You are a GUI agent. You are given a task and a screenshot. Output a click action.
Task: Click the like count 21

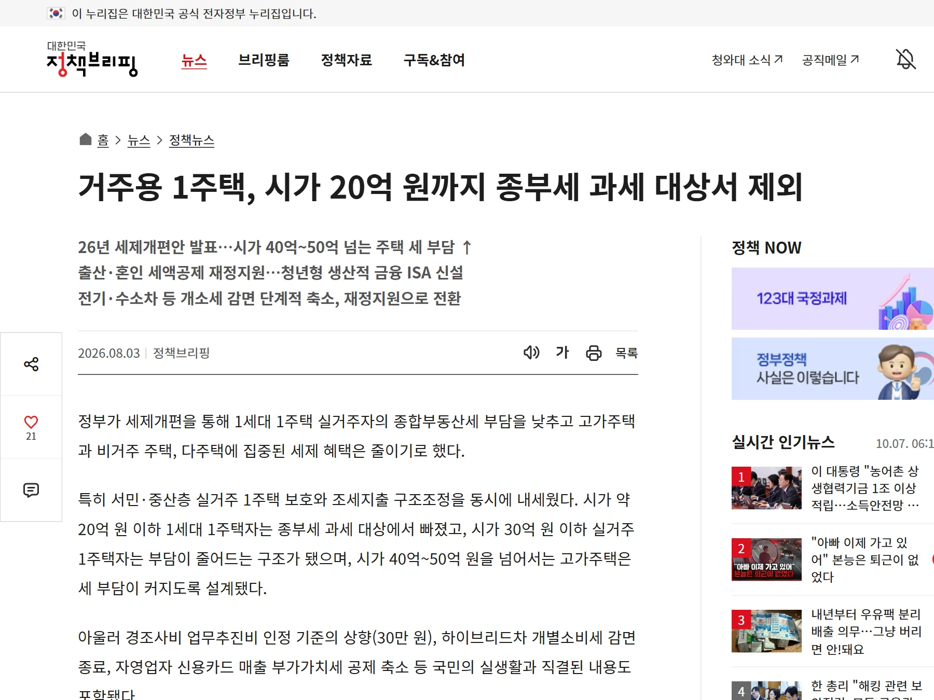coord(31,436)
